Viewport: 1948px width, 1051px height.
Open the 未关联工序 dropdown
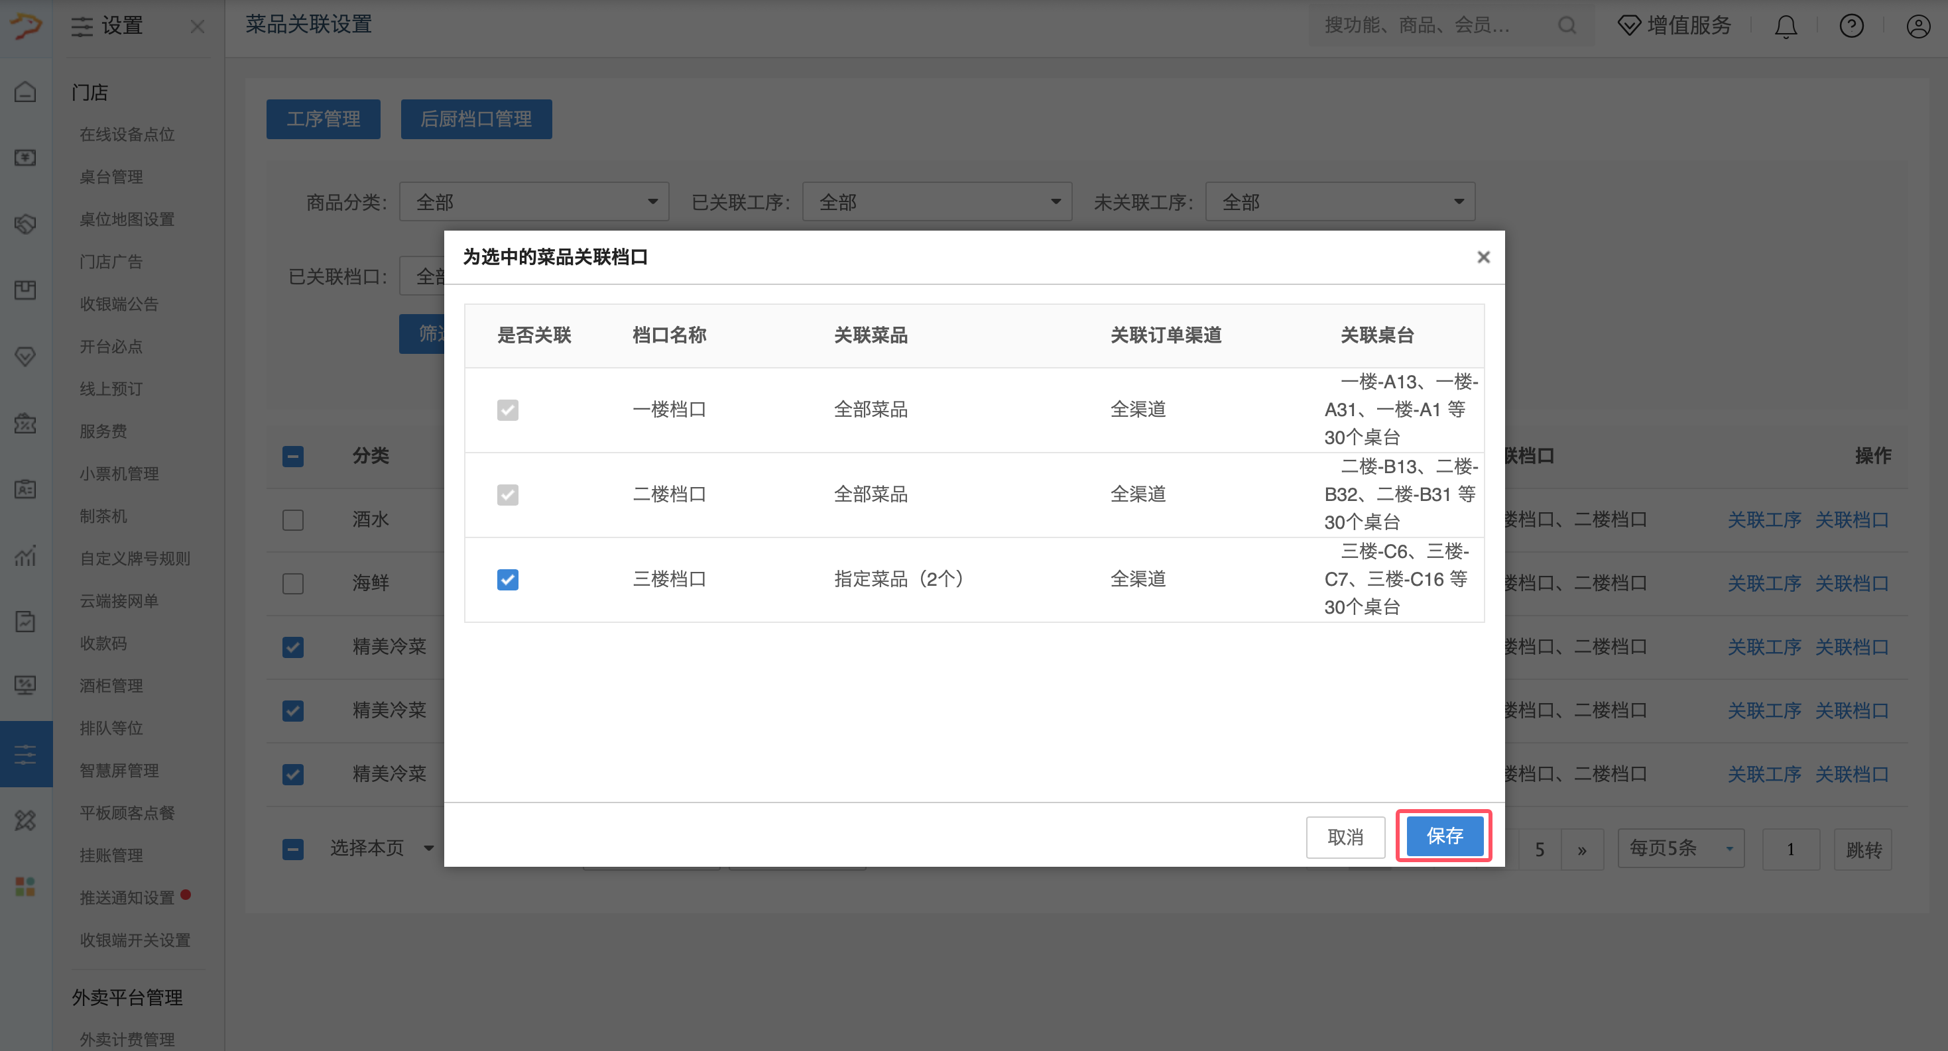(x=1340, y=201)
